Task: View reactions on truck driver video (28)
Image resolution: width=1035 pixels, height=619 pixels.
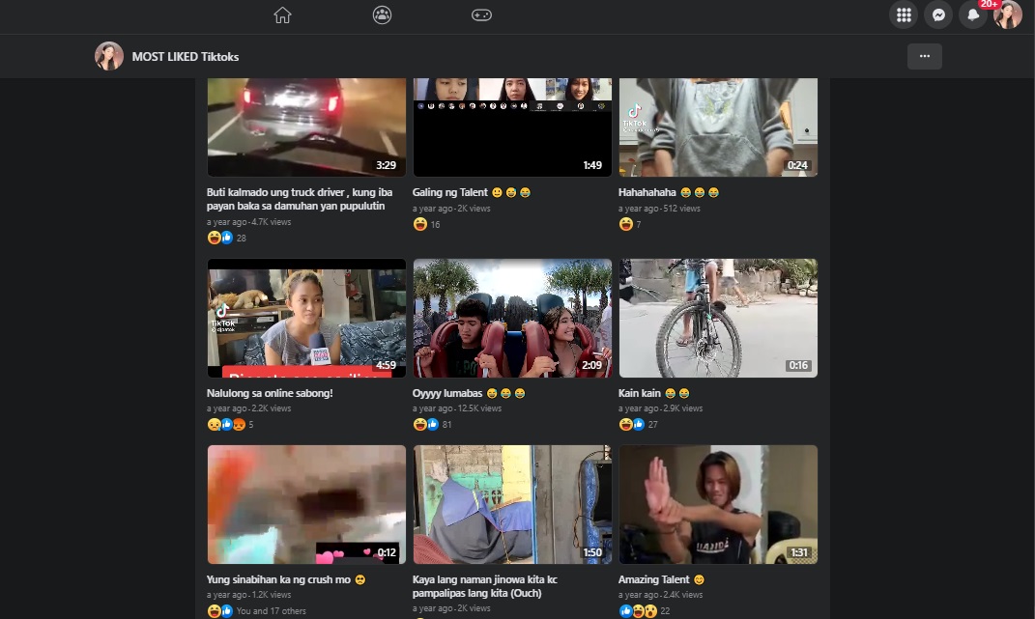Action: (226, 238)
